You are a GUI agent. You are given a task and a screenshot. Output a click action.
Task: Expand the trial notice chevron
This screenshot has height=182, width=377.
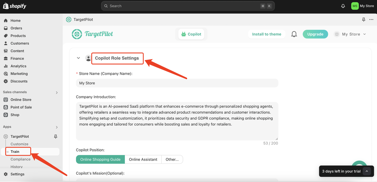[367, 171]
